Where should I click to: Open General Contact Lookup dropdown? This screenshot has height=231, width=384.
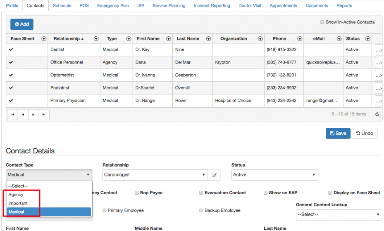point(339,214)
